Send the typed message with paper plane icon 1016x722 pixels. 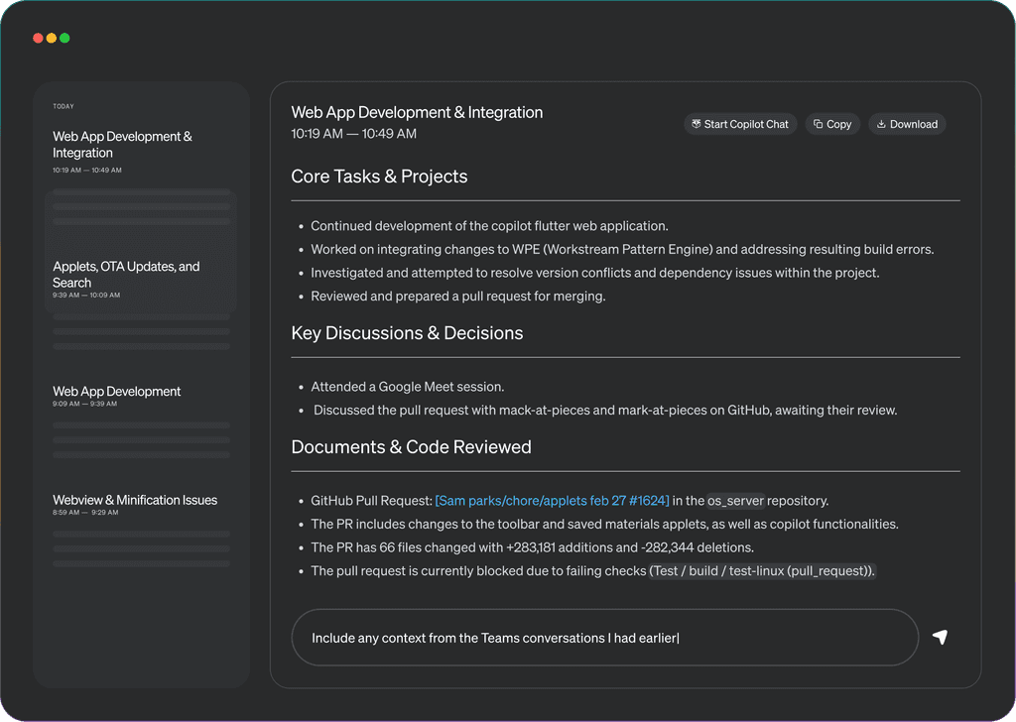pyautogui.click(x=940, y=637)
